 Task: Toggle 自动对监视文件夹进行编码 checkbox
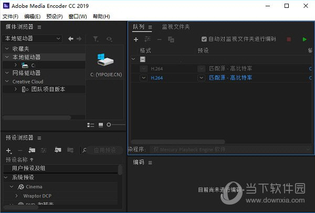point(204,39)
